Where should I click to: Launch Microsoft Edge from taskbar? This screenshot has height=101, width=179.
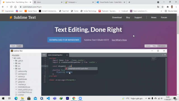pos(16,98)
